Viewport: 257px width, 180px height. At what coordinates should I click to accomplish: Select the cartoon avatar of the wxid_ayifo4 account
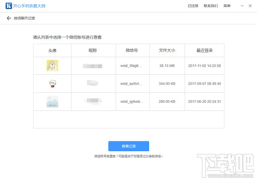point(53,83)
